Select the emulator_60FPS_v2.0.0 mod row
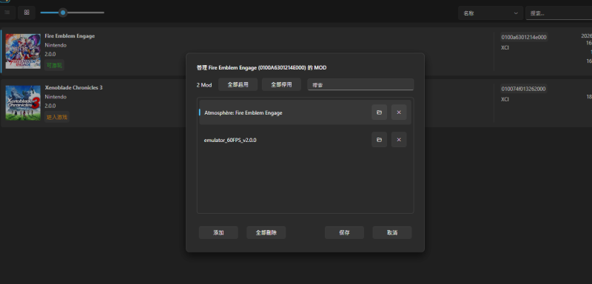 coord(305,140)
